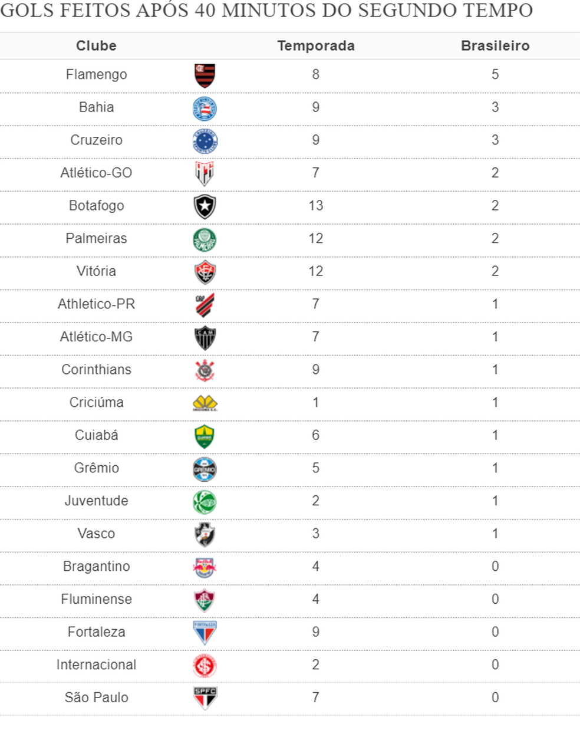The height and width of the screenshot is (740, 580).
Task: Click the Corinthians club crest
Action: pyautogui.click(x=205, y=370)
